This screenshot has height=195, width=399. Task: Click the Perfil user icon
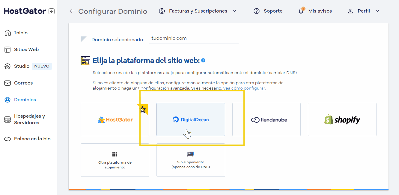(x=350, y=11)
